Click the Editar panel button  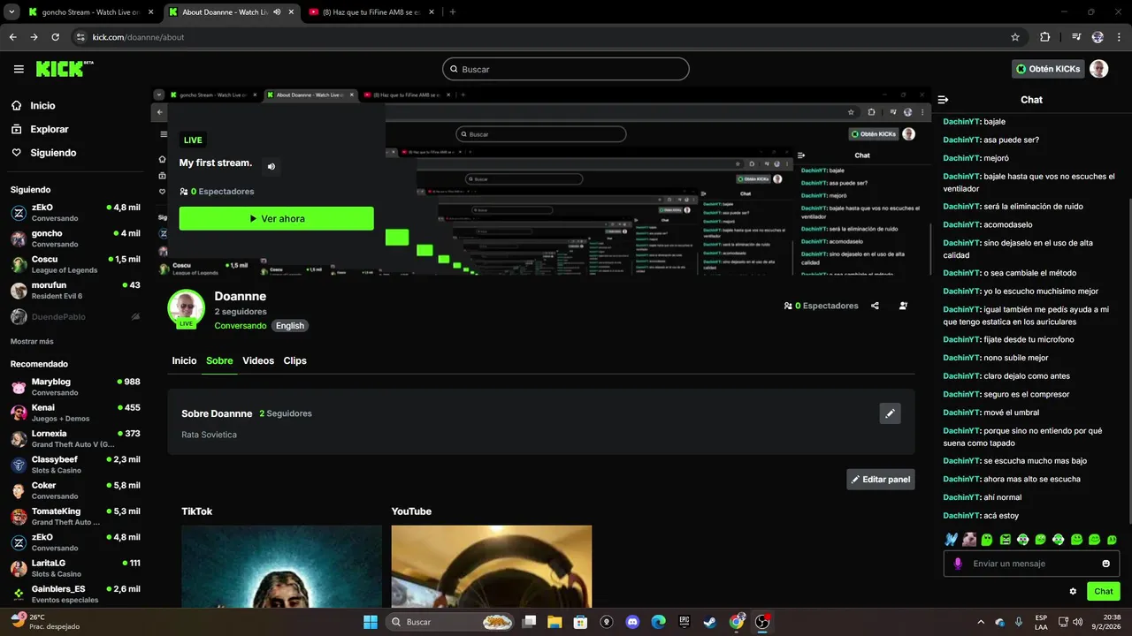880,480
